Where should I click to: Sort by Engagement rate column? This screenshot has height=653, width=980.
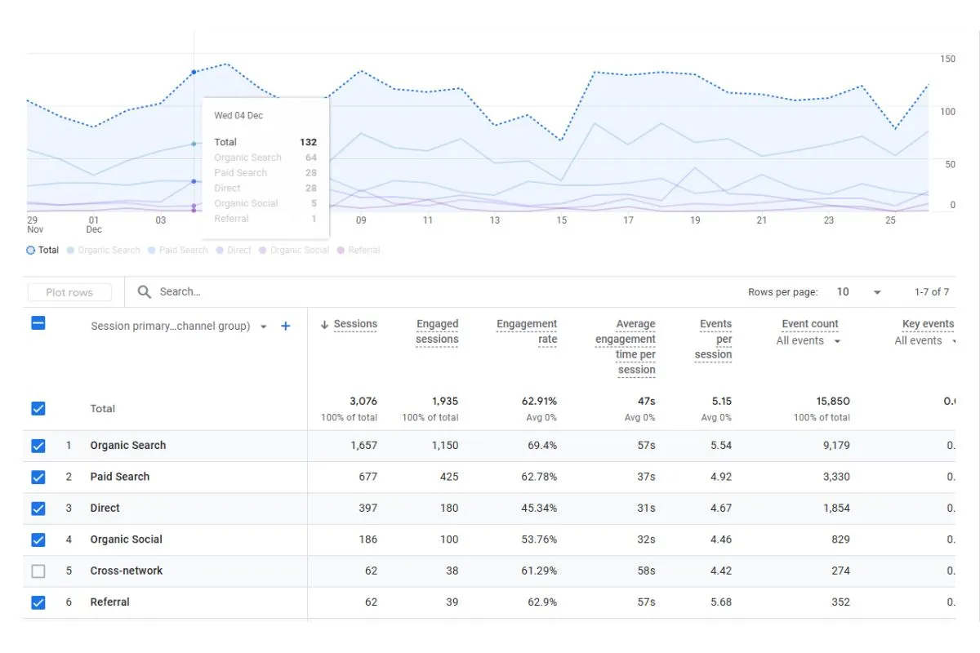coord(527,331)
